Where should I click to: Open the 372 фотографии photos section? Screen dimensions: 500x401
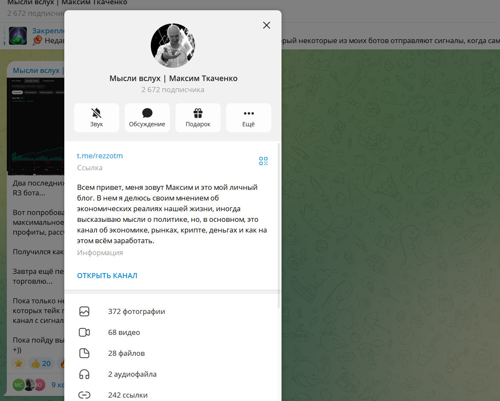click(172, 311)
